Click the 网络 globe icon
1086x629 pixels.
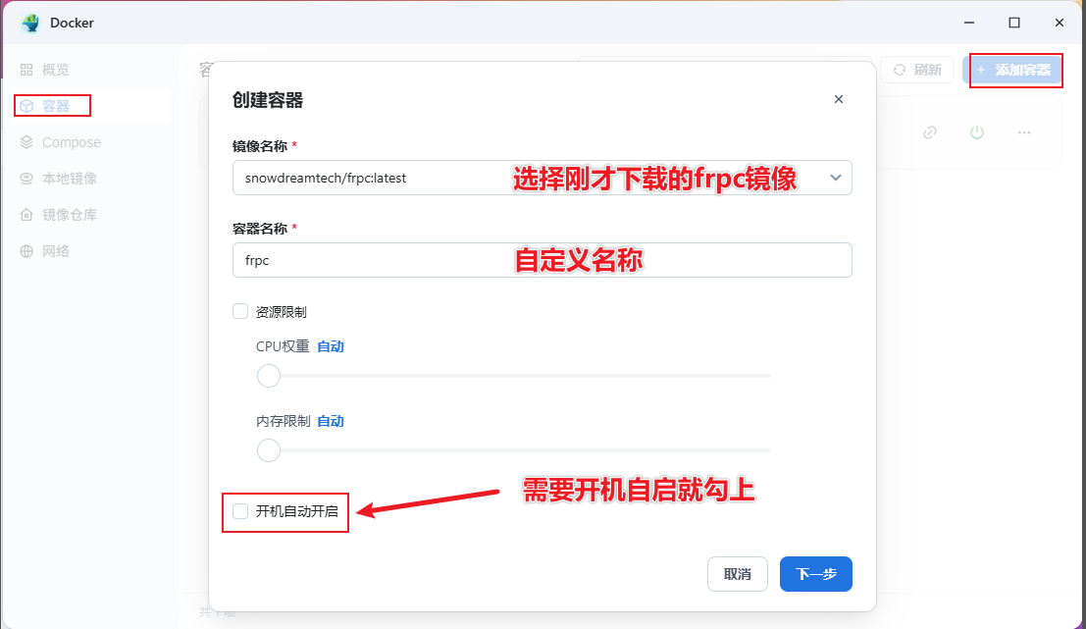[26, 251]
